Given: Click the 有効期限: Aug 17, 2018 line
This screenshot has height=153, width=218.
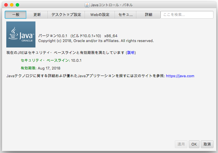Looking at the screenshot, I should point(41,68).
